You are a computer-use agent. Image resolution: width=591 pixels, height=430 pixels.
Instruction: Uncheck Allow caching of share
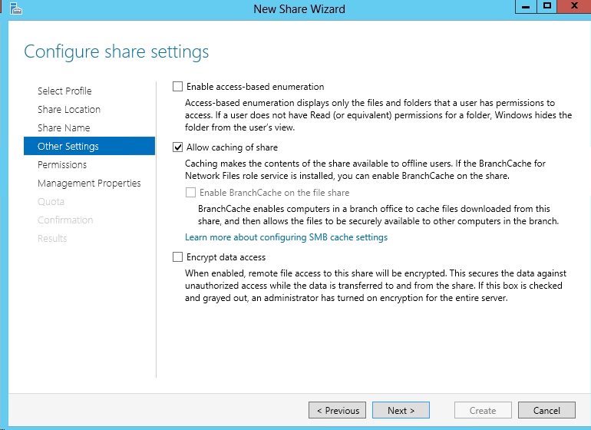[177, 147]
